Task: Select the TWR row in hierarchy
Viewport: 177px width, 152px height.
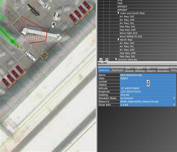Action: (x=120, y=3)
